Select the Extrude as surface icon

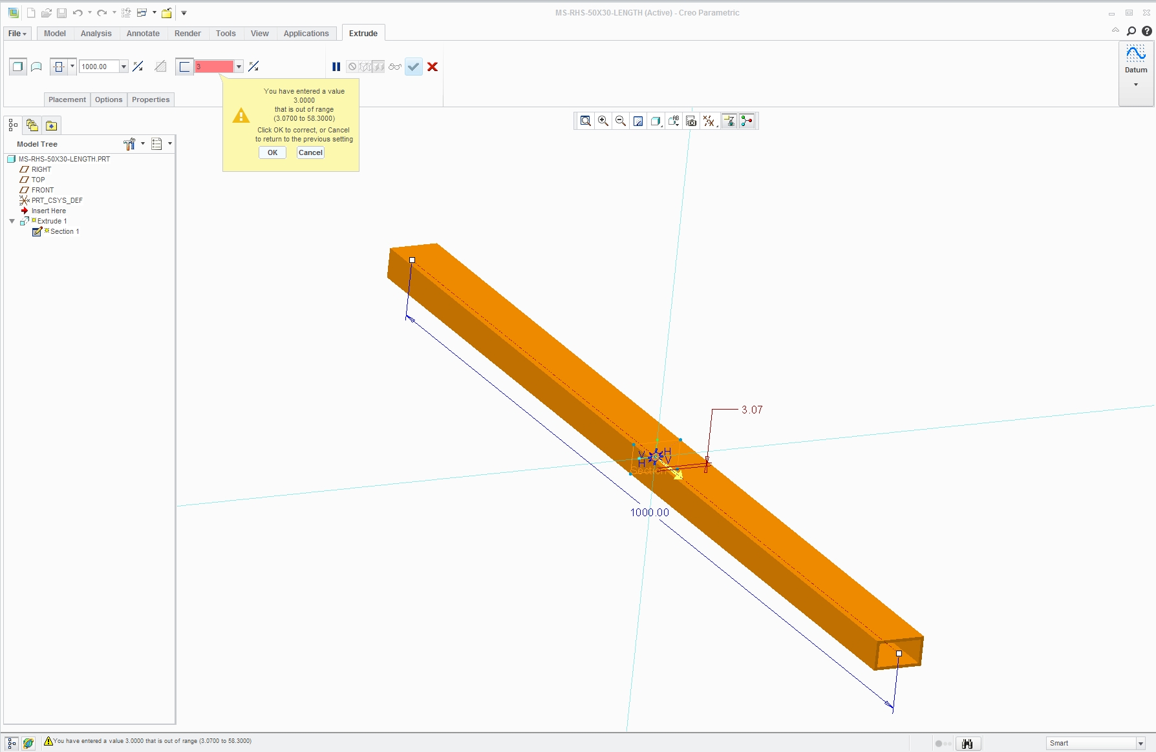point(37,67)
